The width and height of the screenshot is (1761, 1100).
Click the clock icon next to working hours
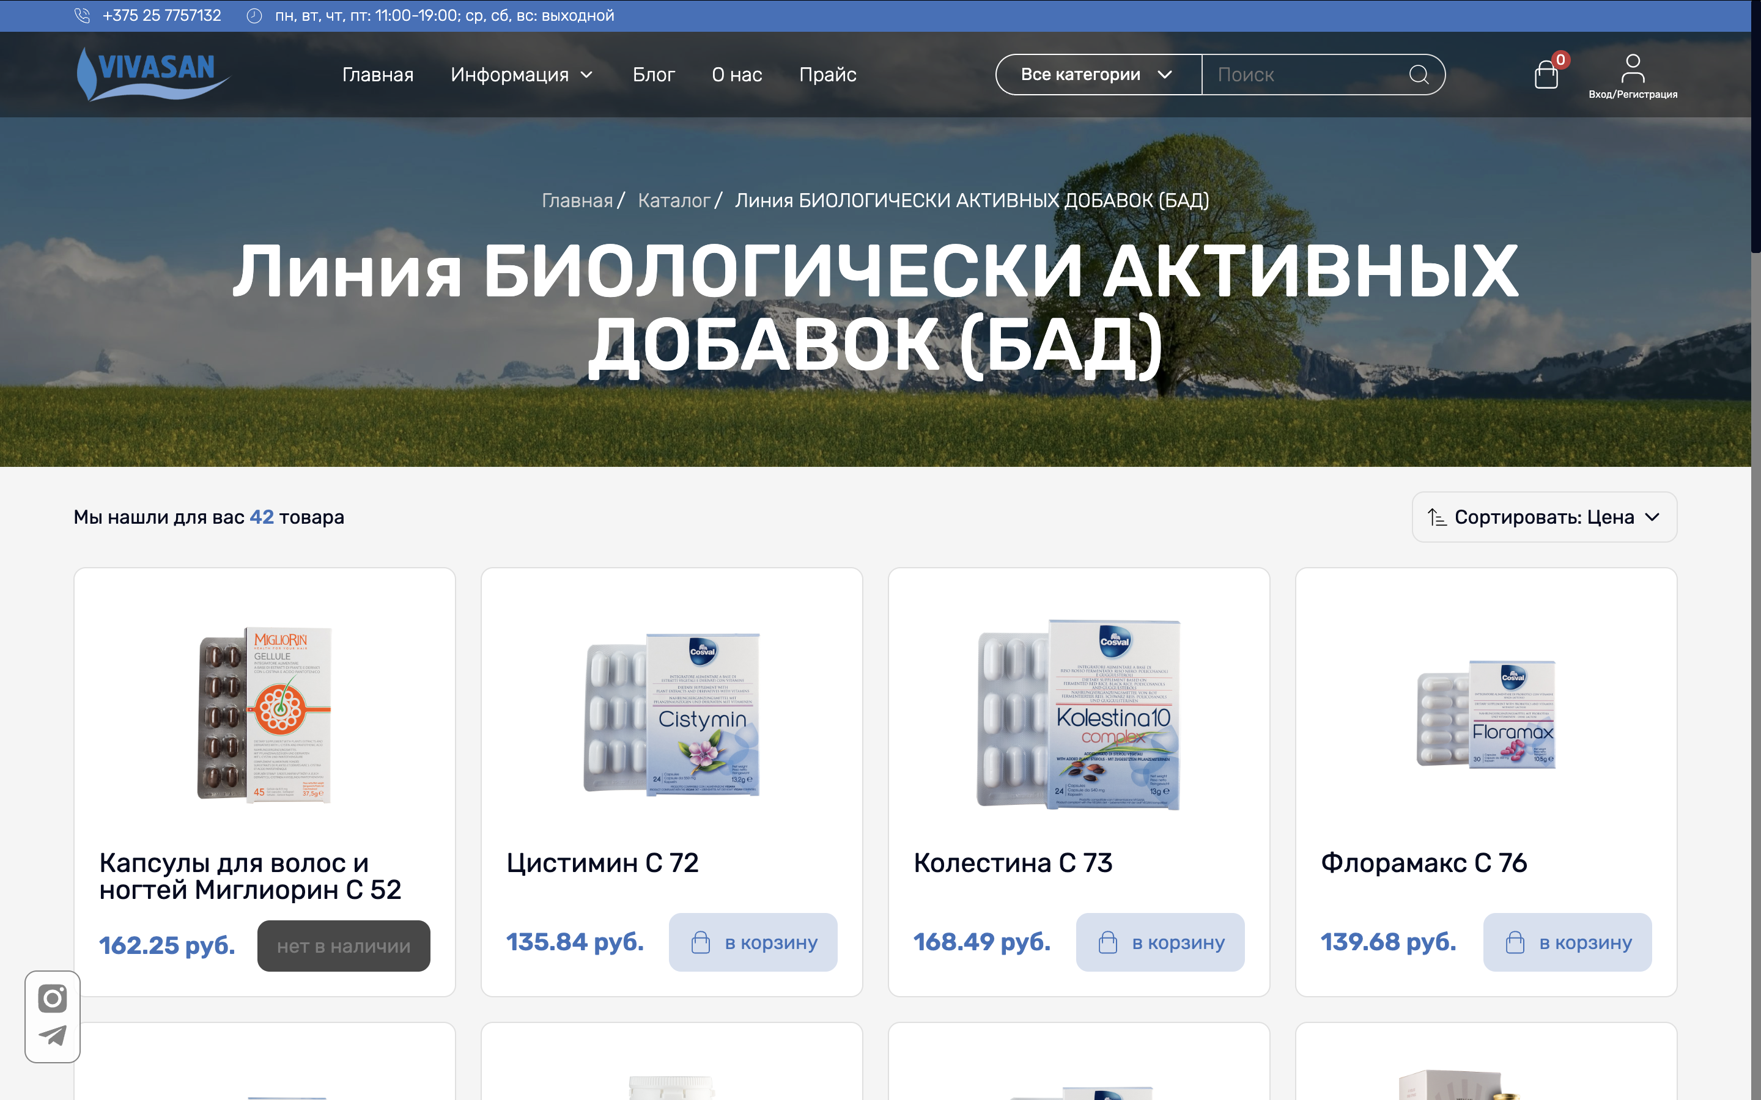254,15
